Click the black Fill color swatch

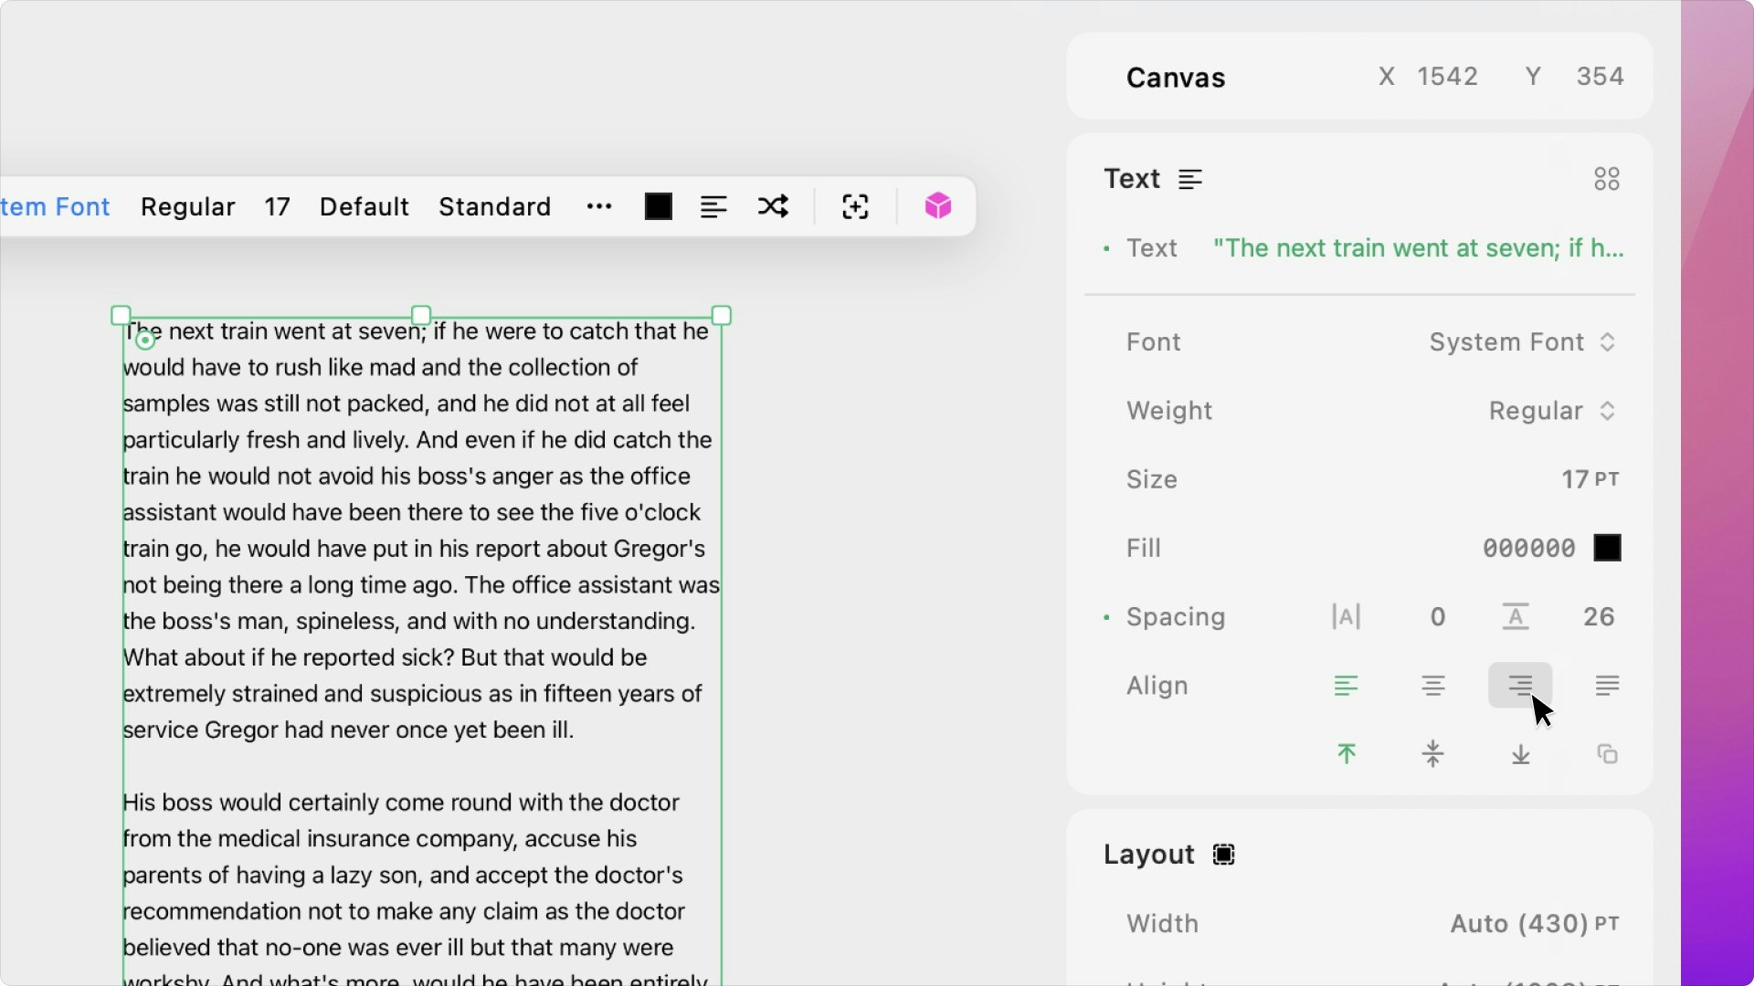[1607, 548]
